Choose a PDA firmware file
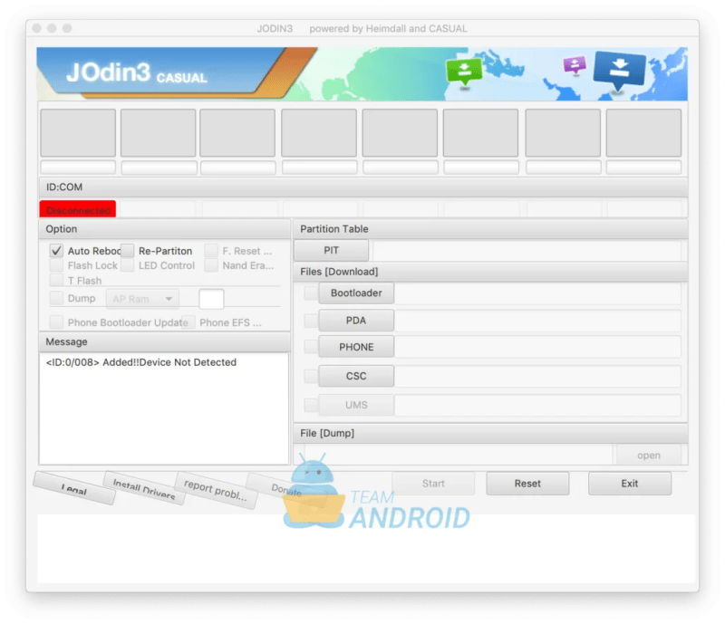Image resolution: width=725 pixels, height=624 pixels. tap(356, 321)
